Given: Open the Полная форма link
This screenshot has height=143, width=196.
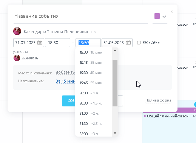Looking at the screenshot, I should pyautogui.click(x=158, y=100).
